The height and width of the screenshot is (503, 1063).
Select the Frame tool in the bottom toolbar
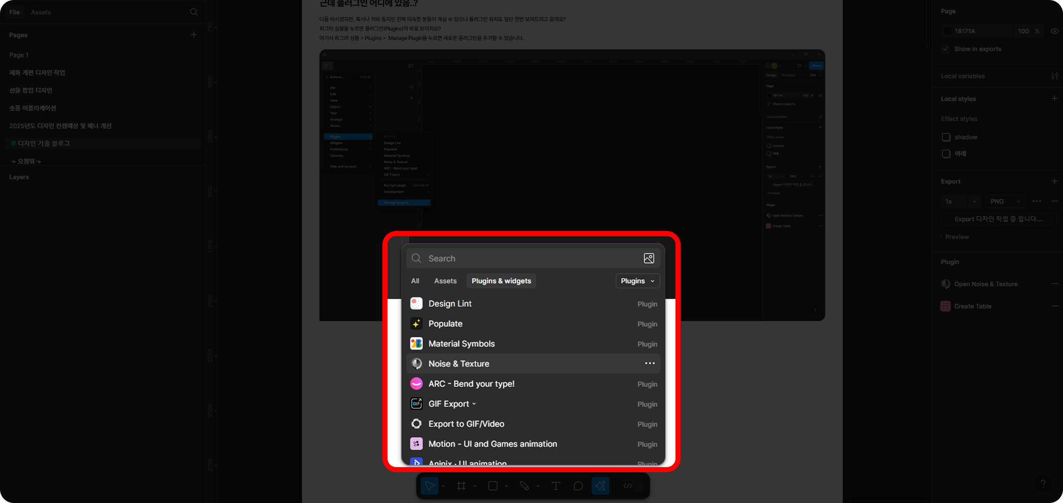coord(461,486)
